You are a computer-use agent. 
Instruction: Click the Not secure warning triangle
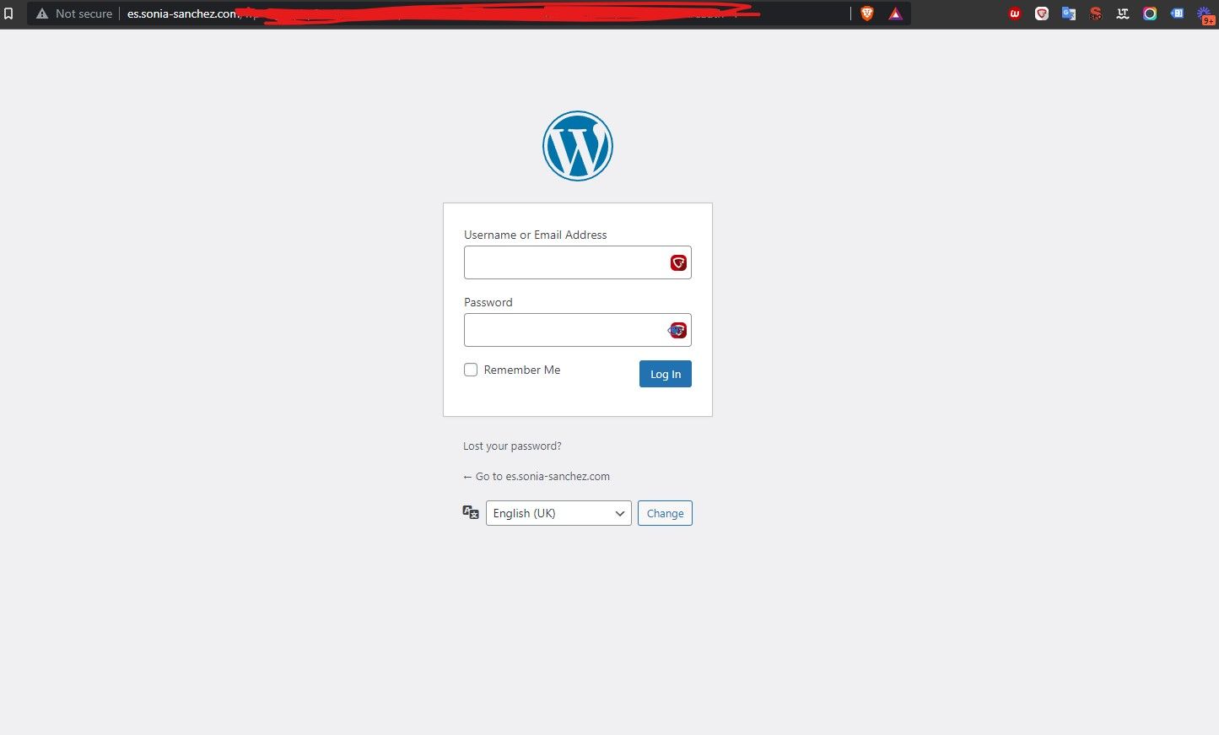[x=42, y=14]
